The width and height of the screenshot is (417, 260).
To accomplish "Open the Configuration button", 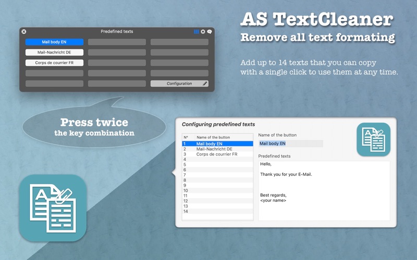I will 179,84.
